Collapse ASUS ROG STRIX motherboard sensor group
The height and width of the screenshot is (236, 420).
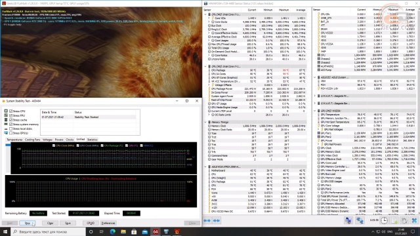(205, 167)
